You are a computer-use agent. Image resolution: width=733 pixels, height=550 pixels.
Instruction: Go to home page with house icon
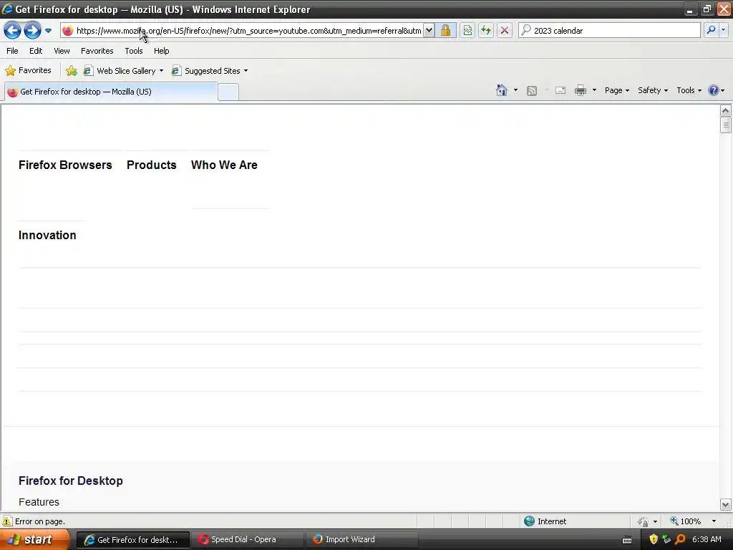(502, 90)
